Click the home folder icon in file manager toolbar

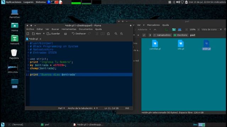coord(174,30)
